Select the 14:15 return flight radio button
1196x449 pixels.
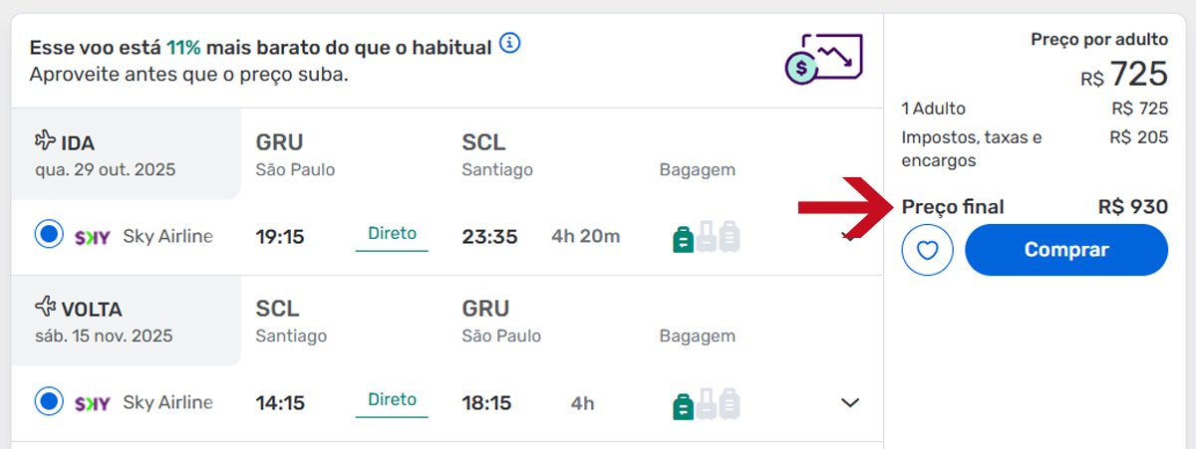(x=49, y=402)
